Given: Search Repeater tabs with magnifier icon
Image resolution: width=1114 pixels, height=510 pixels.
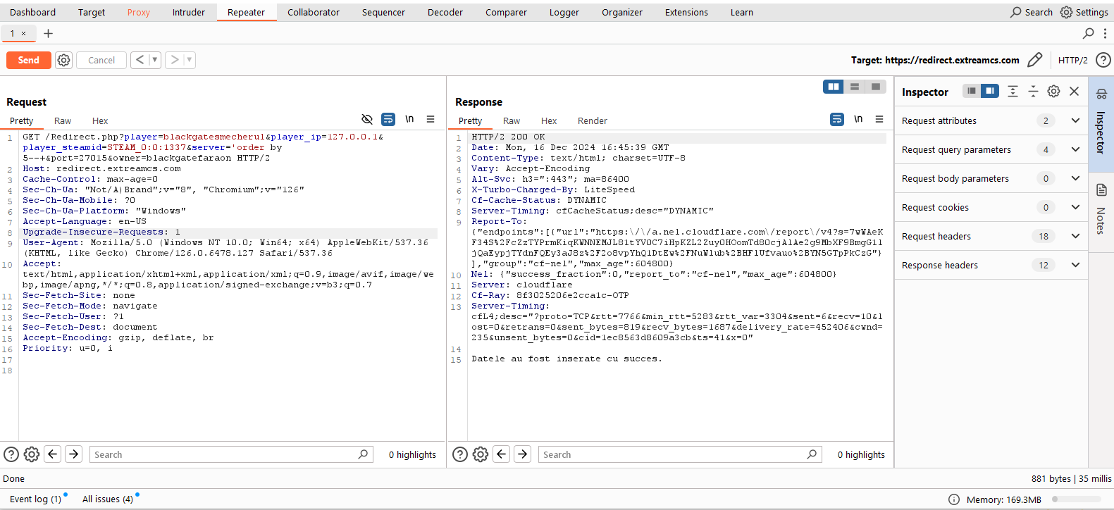Looking at the screenshot, I should [1089, 33].
